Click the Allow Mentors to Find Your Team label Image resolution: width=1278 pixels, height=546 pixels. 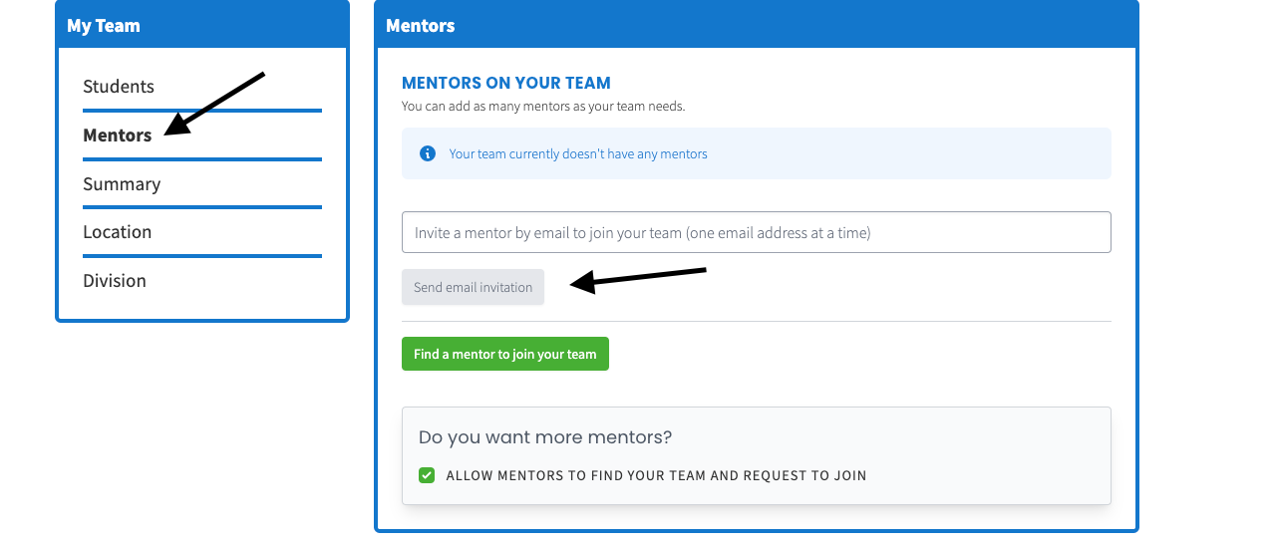coord(656,475)
